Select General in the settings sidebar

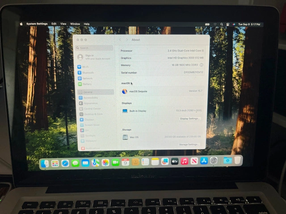96,92
